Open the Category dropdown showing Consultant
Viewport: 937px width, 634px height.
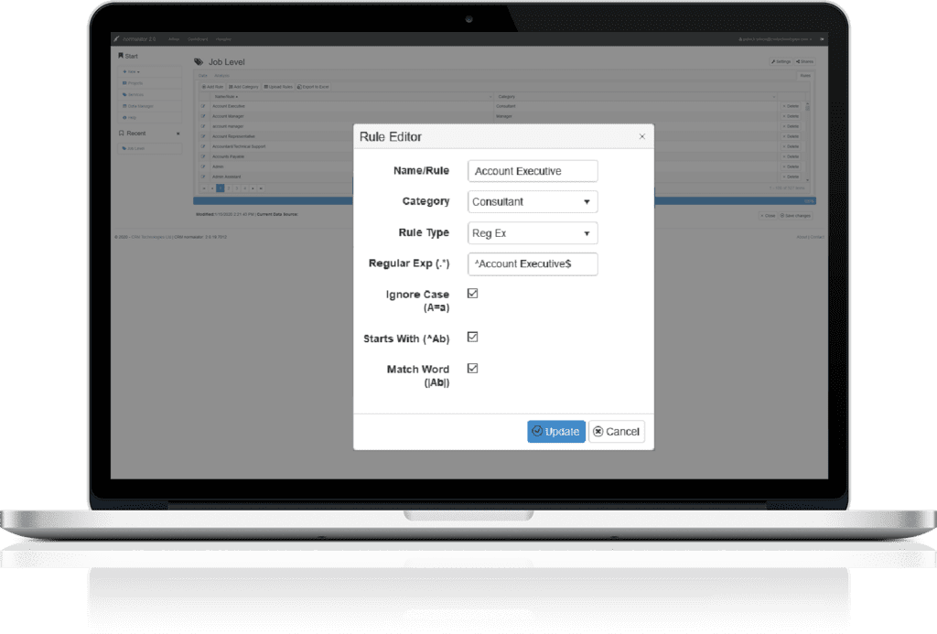click(532, 201)
